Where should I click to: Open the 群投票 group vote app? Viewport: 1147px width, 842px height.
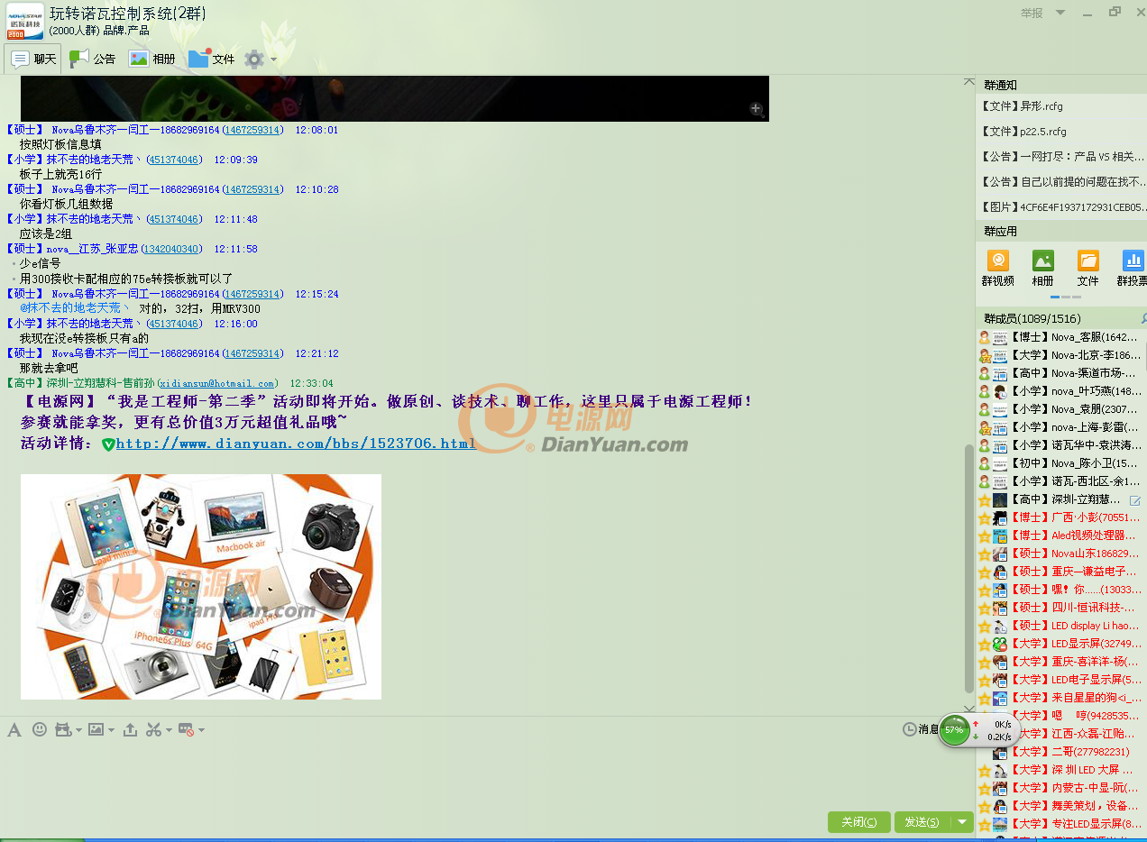click(x=1133, y=269)
